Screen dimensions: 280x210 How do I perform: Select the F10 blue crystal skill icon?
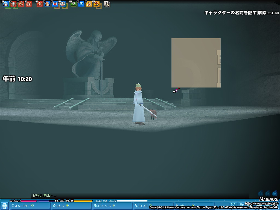click(81, 4)
